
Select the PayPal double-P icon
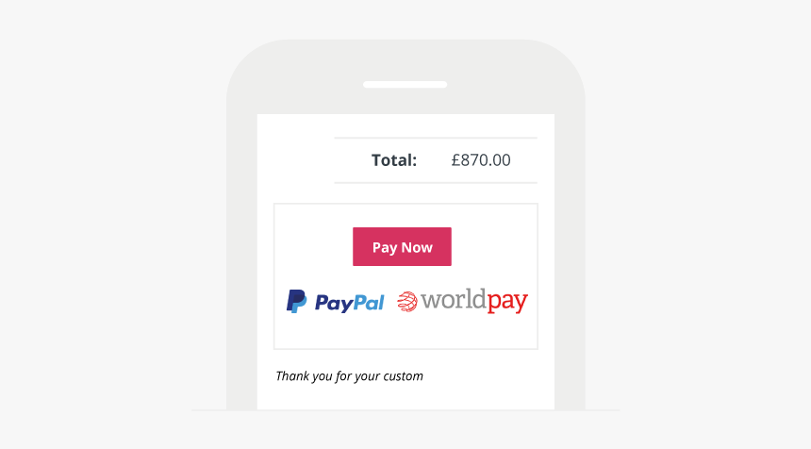[x=296, y=302]
